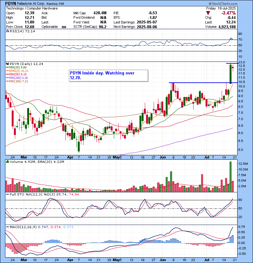This screenshot has height=263, width=253.
Task: Click the EMA(8) 10.31 legend entry
Action: point(17,71)
